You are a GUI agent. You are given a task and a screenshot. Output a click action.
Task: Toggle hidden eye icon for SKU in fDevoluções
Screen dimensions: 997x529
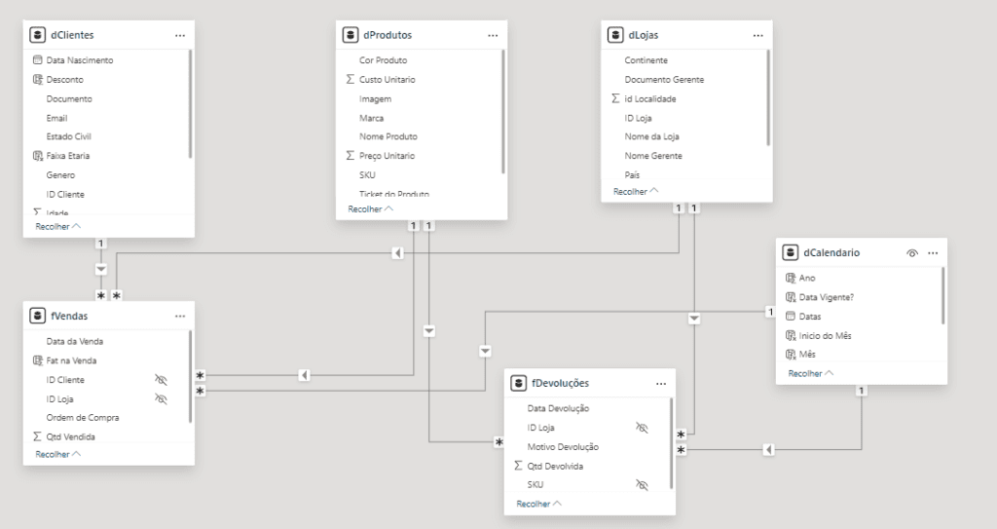tap(643, 485)
